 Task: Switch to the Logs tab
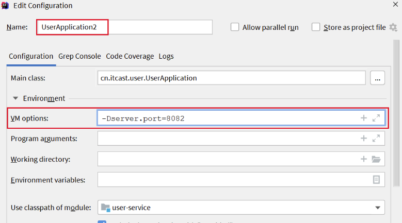[x=166, y=56]
